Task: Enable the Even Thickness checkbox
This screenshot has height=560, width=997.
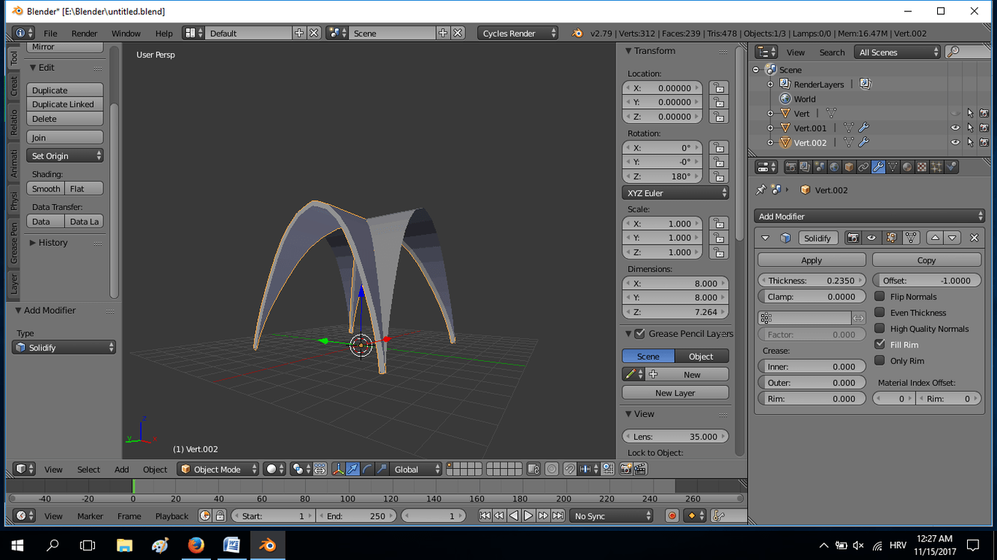Action: pos(880,313)
